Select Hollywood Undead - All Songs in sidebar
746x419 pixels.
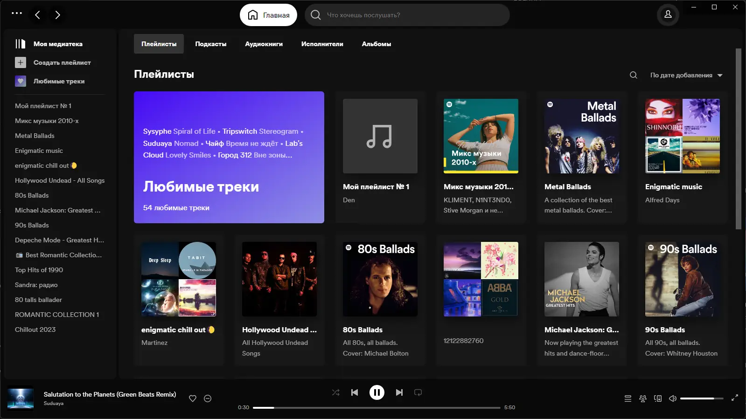pyautogui.click(x=60, y=180)
